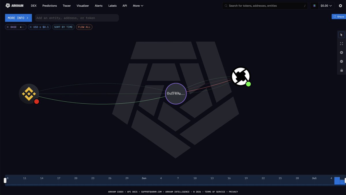Click the fit-to-screen expand icon

click(341, 44)
